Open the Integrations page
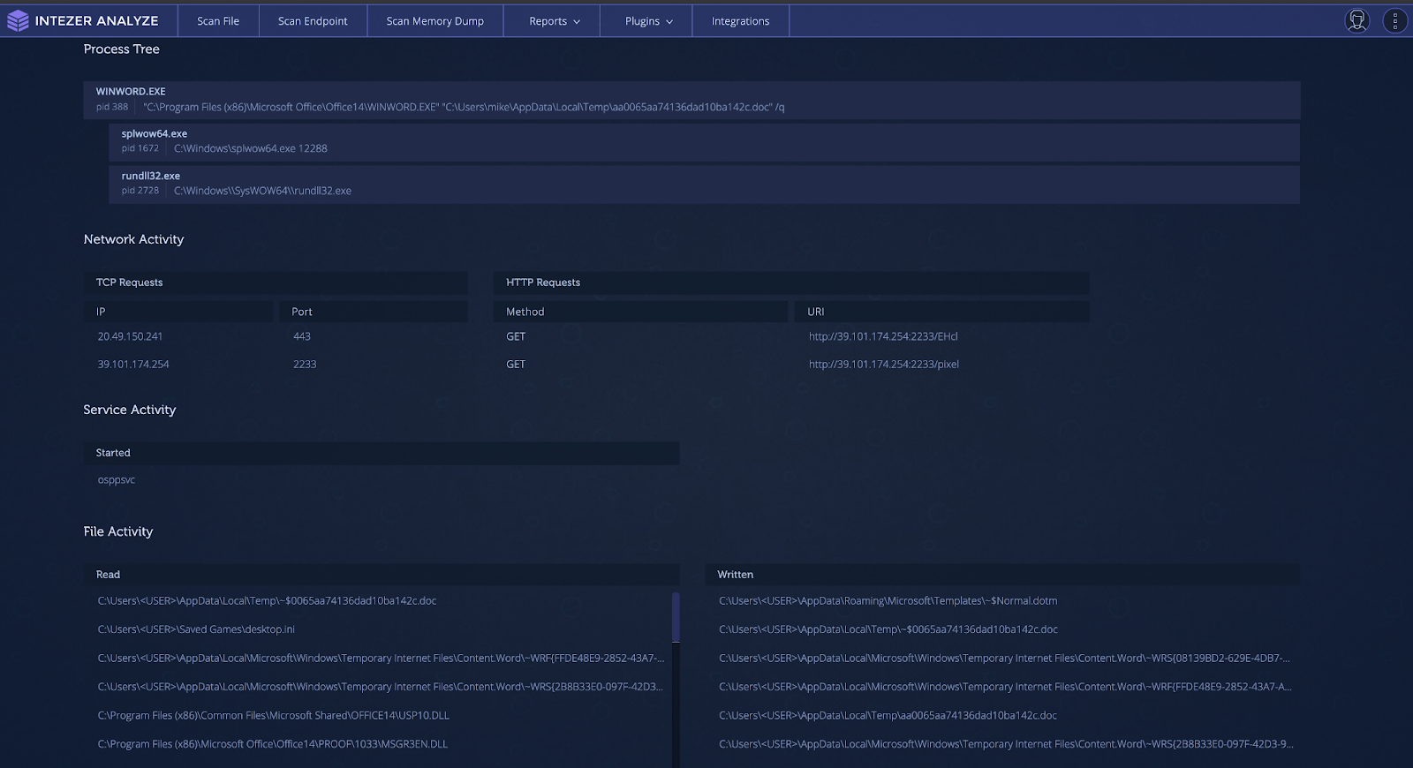Viewport: 1413px width, 768px height. (740, 21)
